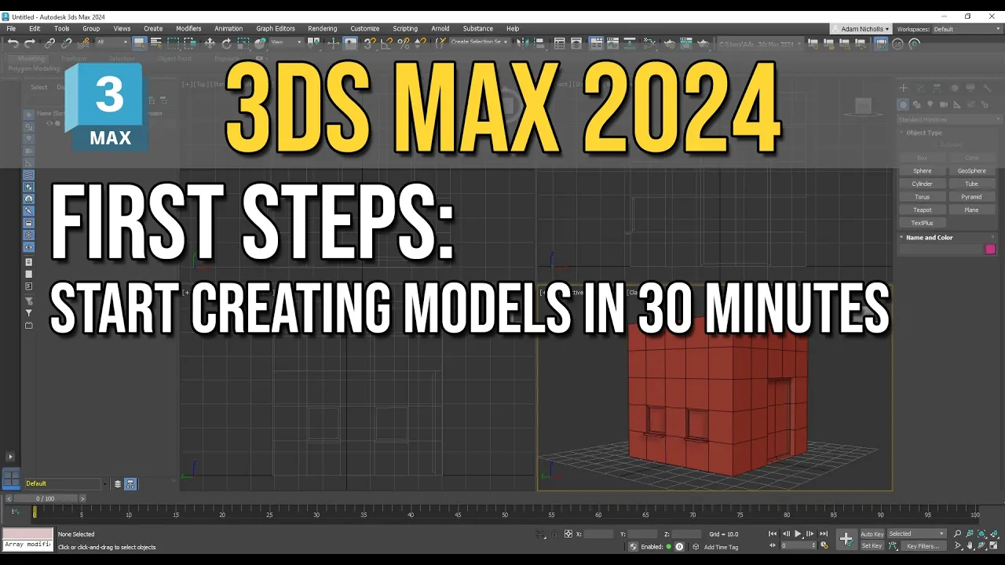The image size is (1005, 565).
Task: Activate the Select and Rotate tool
Action: pos(226,43)
